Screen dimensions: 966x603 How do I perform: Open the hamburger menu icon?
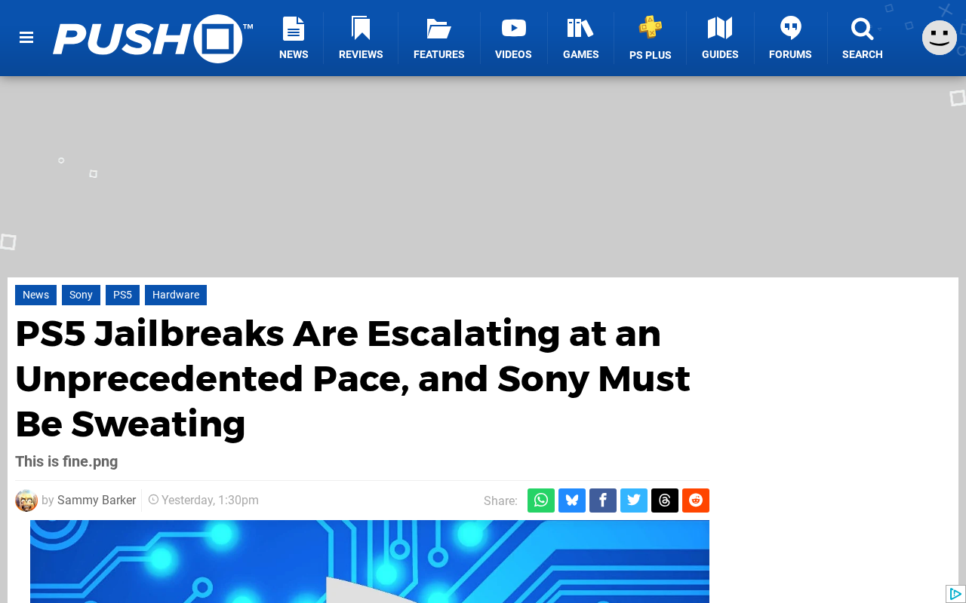pos(26,38)
